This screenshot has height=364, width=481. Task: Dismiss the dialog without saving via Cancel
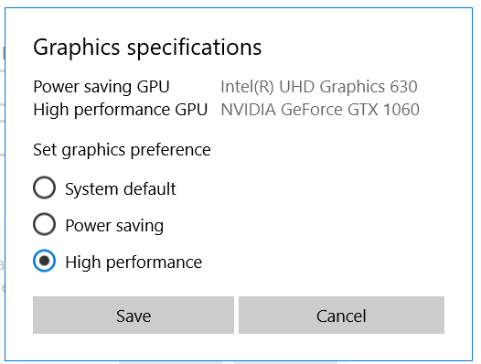[x=341, y=315]
